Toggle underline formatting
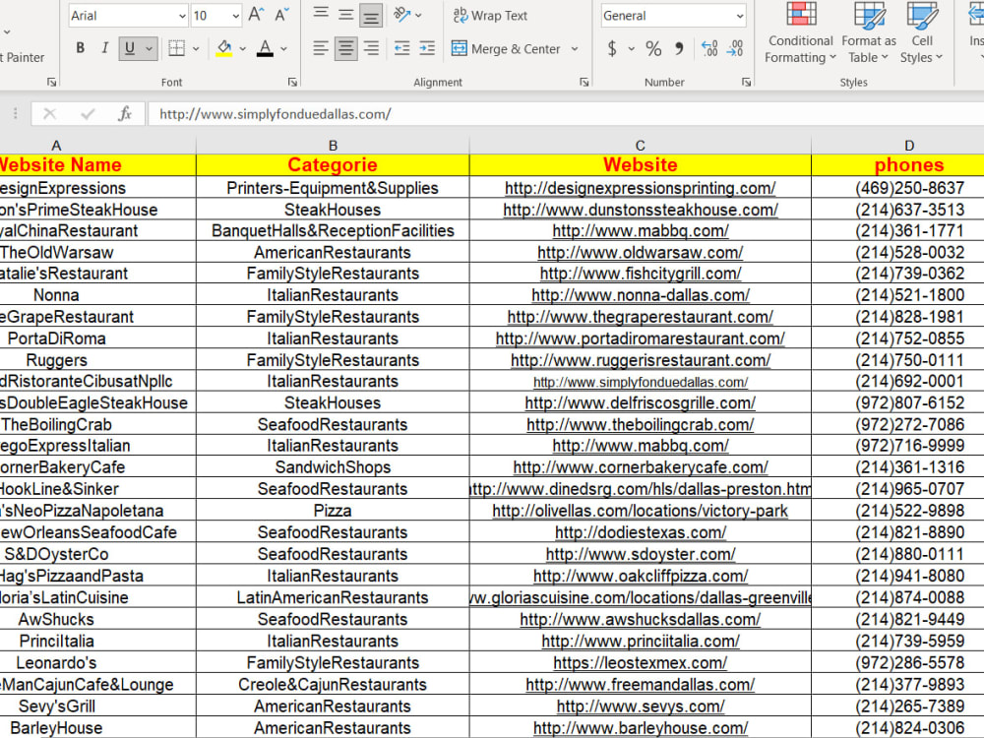 130,47
